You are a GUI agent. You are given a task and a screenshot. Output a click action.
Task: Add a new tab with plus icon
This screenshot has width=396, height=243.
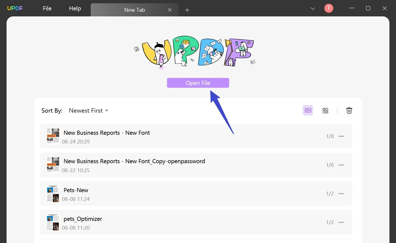[x=187, y=10]
